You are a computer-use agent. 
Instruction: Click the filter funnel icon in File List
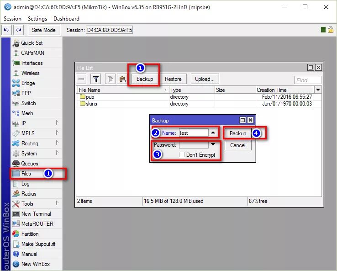coord(96,79)
